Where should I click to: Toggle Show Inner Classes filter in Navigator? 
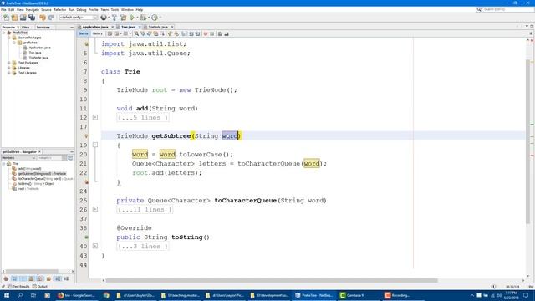pos(40,278)
